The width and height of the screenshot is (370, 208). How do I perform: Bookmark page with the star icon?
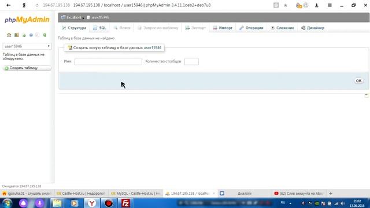pyautogui.click(x=286, y=5)
